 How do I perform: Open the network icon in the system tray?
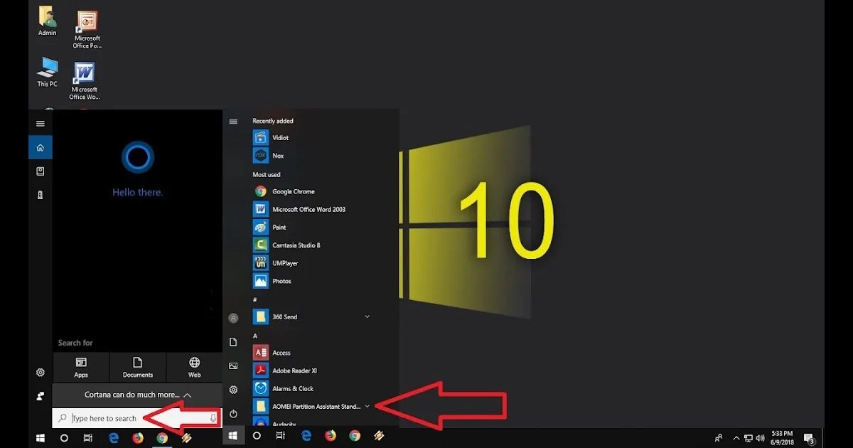tap(749, 438)
